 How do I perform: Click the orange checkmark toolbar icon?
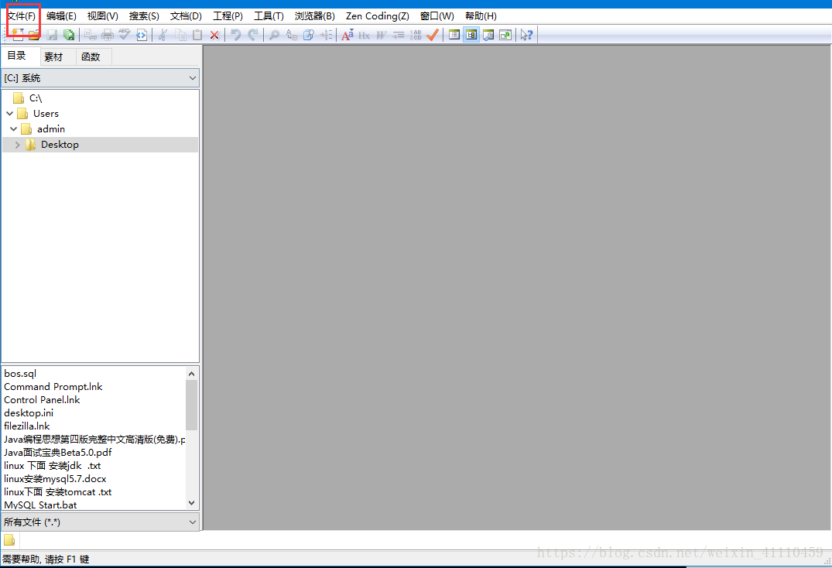[x=433, y=35]
